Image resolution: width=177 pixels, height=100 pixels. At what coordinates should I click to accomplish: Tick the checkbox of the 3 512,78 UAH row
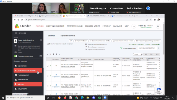coord(48,76)
